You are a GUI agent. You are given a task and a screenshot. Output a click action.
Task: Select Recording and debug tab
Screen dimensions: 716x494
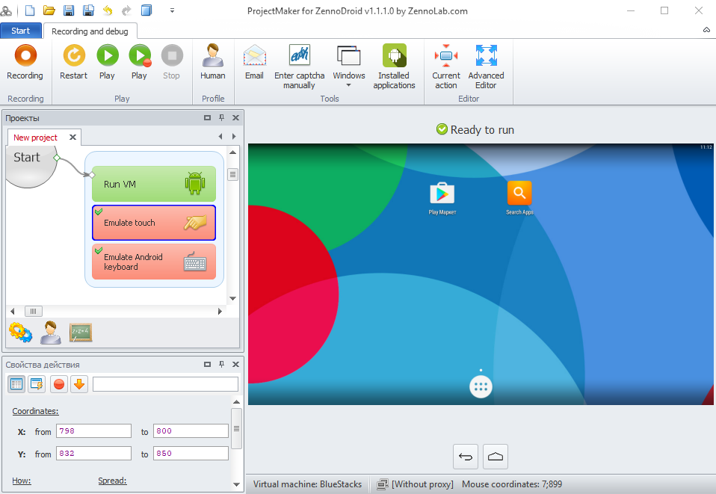[90, 31]
